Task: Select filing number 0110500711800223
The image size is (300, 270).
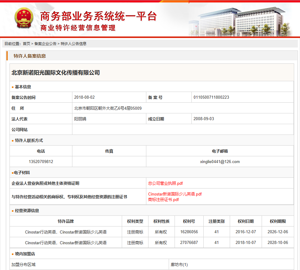Action: click(211, 97)
